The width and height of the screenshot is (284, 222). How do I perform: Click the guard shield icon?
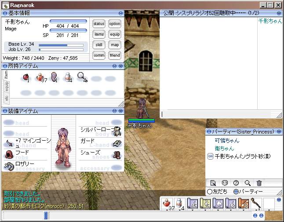point(117,143)
